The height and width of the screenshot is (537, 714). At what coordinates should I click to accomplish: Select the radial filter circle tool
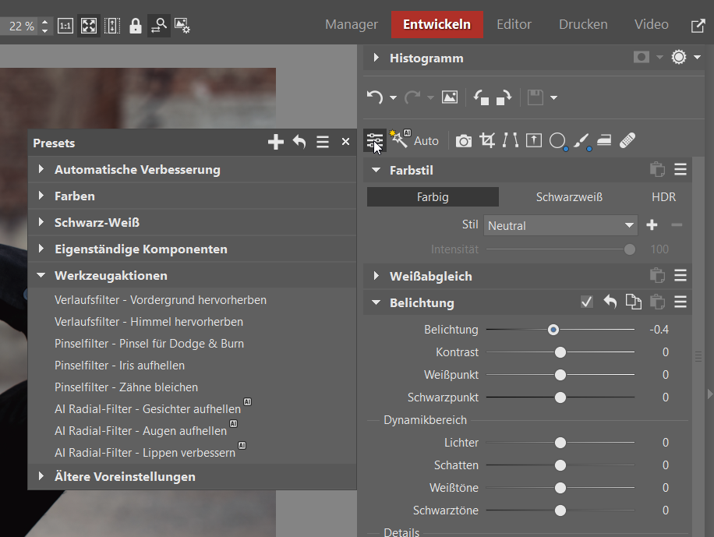(557, 141)
